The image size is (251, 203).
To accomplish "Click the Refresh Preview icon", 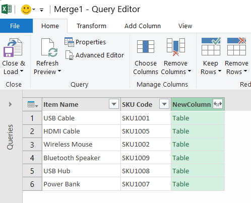I will (x=49, y=48).
